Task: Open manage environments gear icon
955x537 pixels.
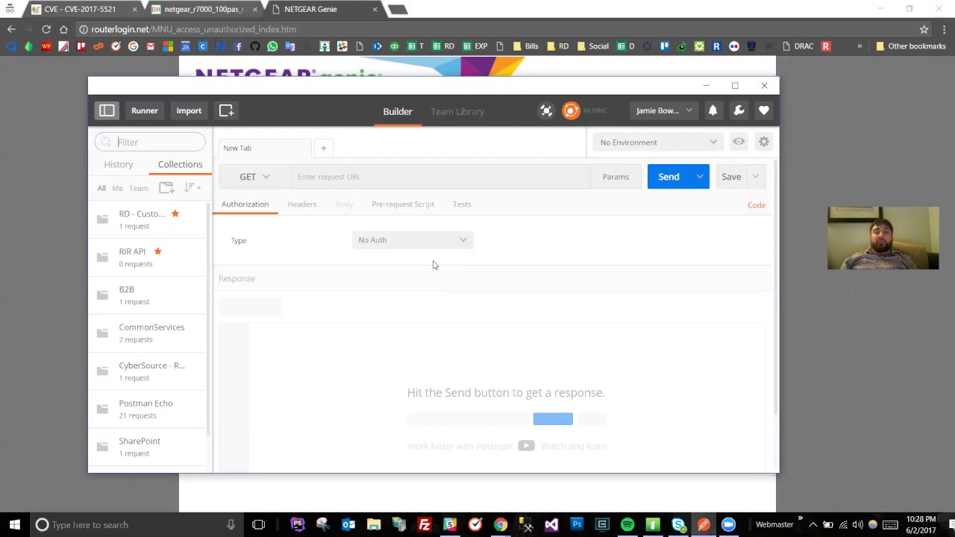Action: (763, 142)
